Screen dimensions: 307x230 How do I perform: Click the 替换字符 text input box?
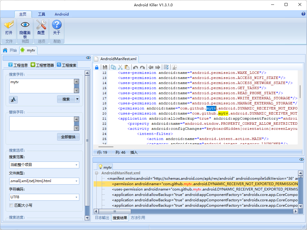click(x=42, y=124)
